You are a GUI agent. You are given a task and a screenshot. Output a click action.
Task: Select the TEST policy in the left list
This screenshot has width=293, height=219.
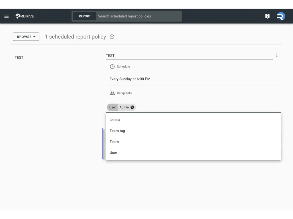coord(19,57)
